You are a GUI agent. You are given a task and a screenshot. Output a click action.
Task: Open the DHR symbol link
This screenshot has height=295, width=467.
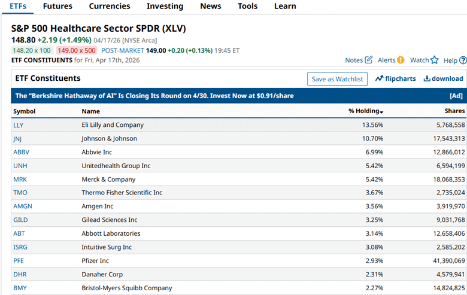pyautogui.click(x=20, y=275)
